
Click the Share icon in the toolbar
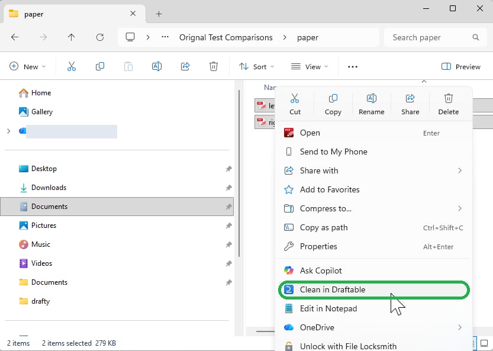tap(185, 67)
